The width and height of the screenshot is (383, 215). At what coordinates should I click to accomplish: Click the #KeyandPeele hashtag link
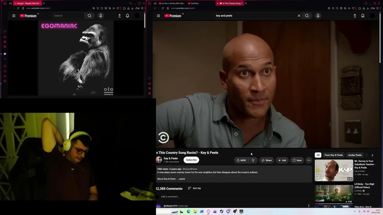coord(190,169)
